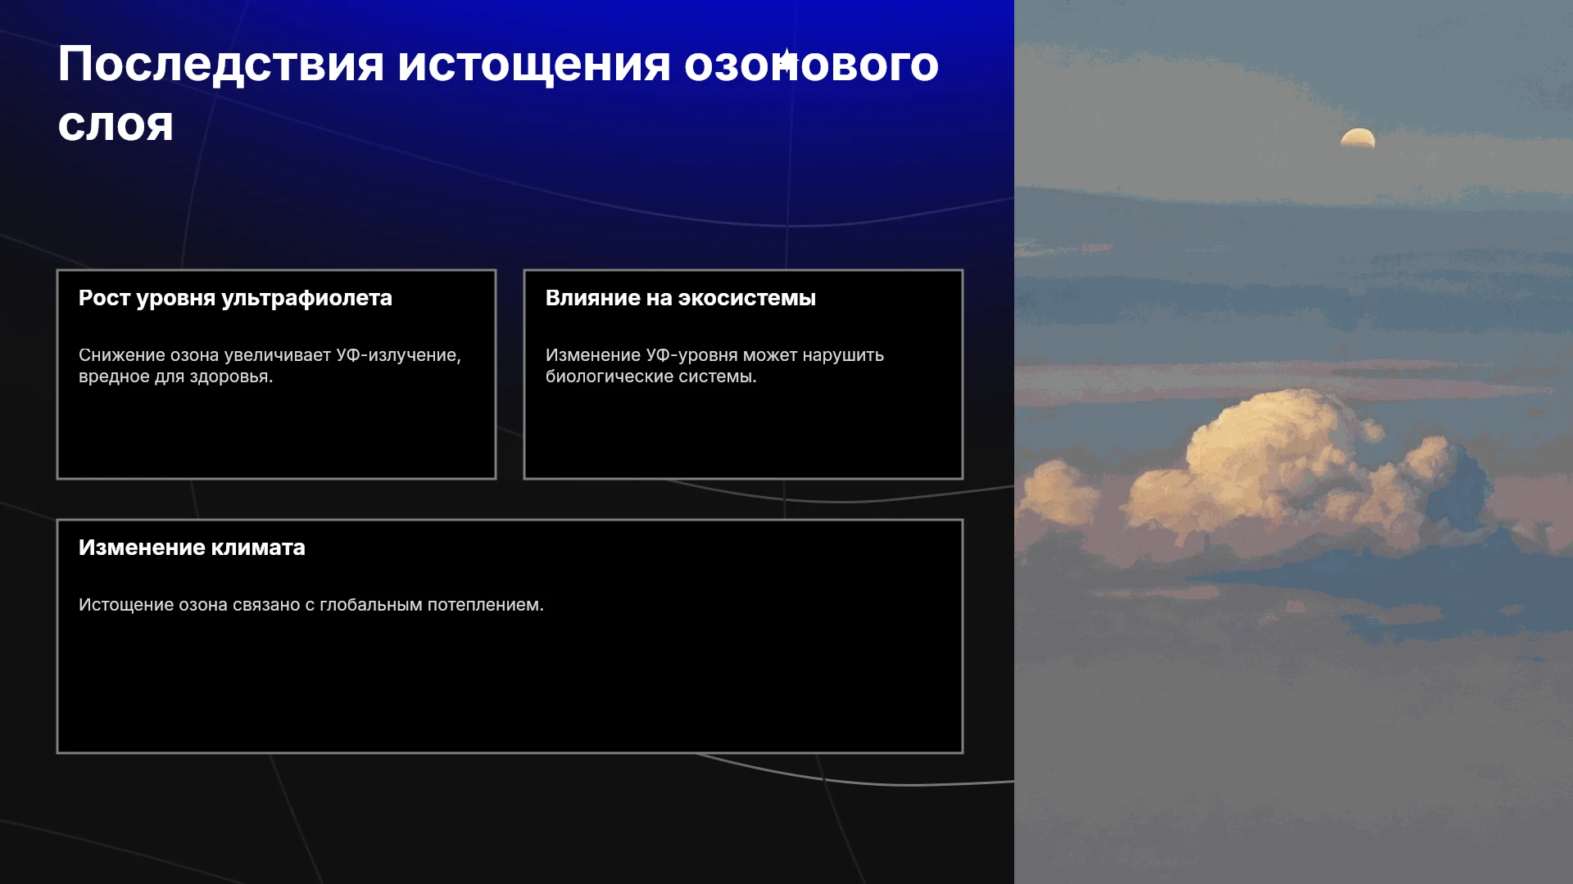This screenshot has height=884, width=1573.
Task: Click heading 'Рост уровня ультрафиолета'
Action: point(235,298)
